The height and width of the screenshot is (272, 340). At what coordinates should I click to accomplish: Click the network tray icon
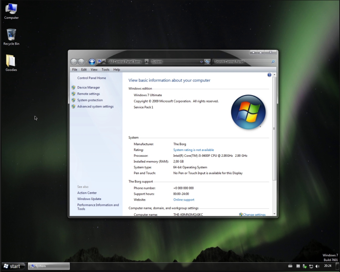click(x=311, y=266)
